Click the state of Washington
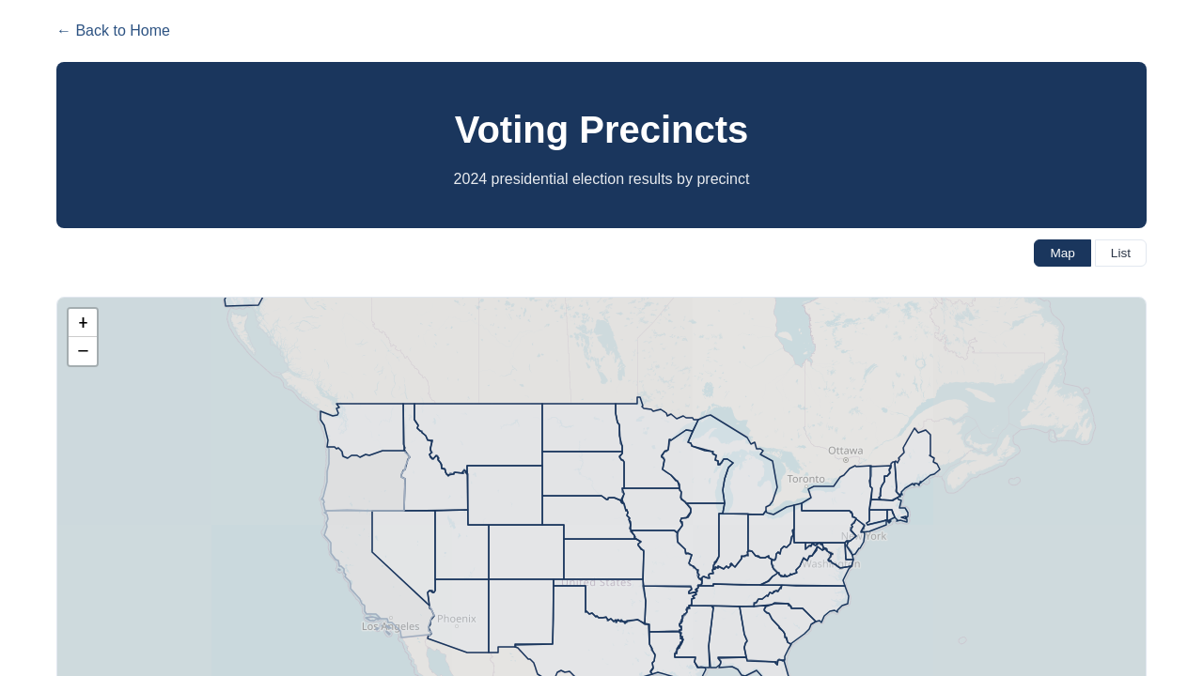 pyautogui.click(x=367, y=429)
